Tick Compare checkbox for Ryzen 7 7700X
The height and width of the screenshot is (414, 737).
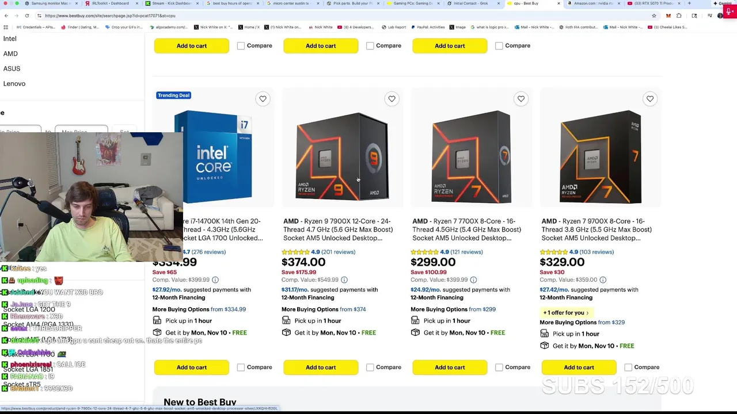[x=499, y=367]
